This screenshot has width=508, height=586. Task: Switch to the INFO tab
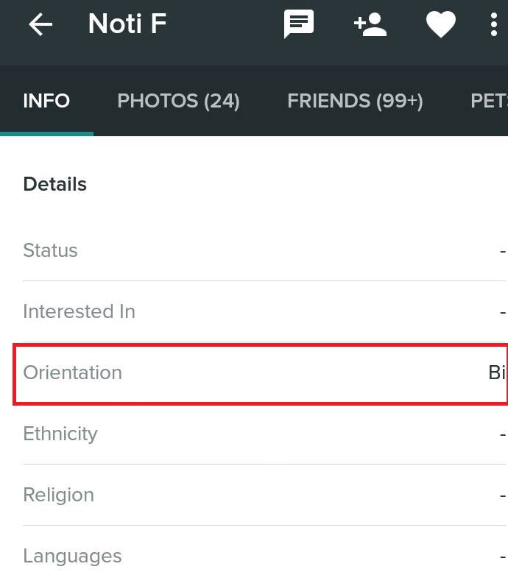(x=46, y=101)
